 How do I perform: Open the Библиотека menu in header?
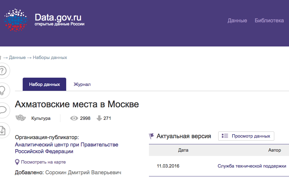point(269,20)
